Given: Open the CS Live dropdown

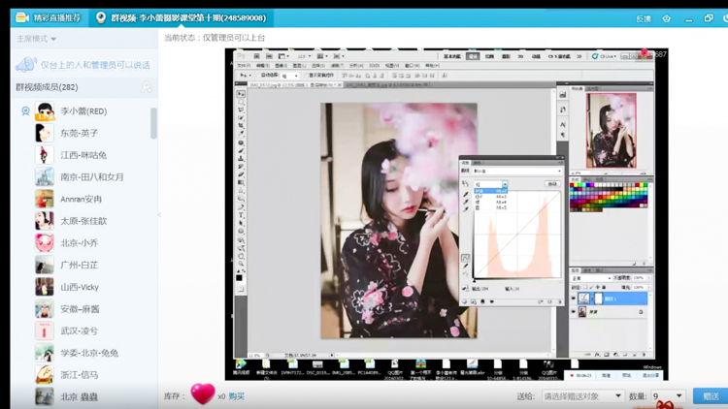Looking at the screenshot, I should (x=604, y=56).
